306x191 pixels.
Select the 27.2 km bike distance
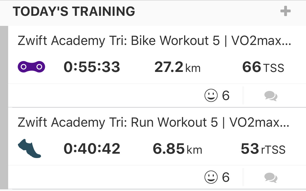click(177, 67)
